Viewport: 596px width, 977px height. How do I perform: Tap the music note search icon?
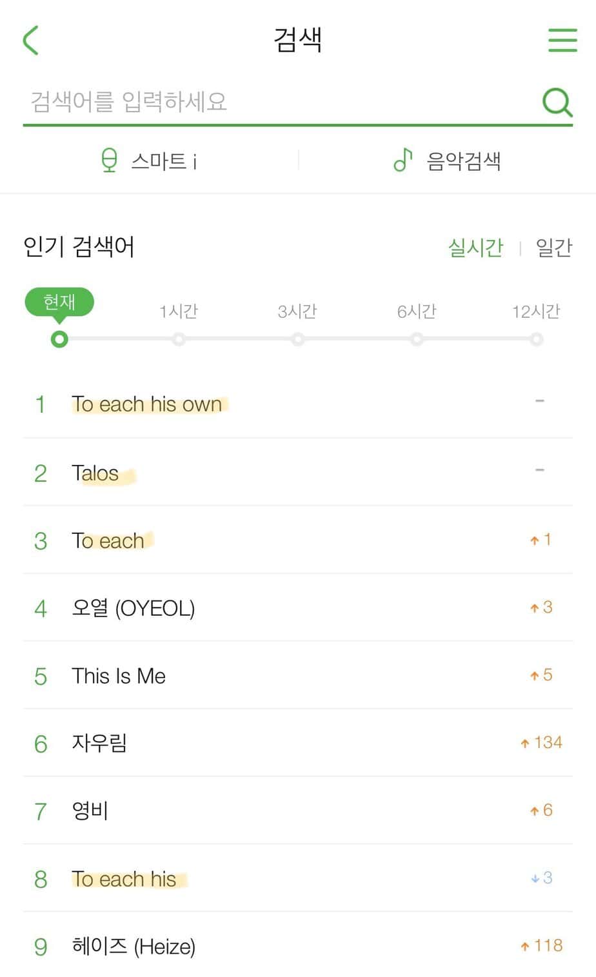(x=403, y=160)
